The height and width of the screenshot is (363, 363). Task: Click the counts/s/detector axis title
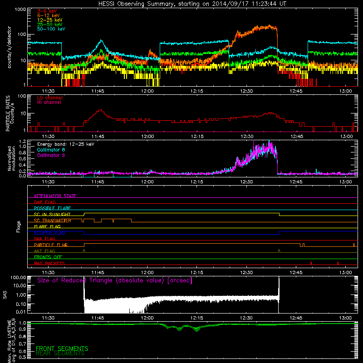click(x=9, y=47)
